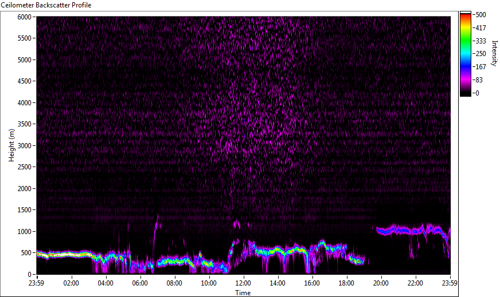Viewport: 500px width, 297px height.
Task: Click the 1500 height axis value
Action: (25, 210)
